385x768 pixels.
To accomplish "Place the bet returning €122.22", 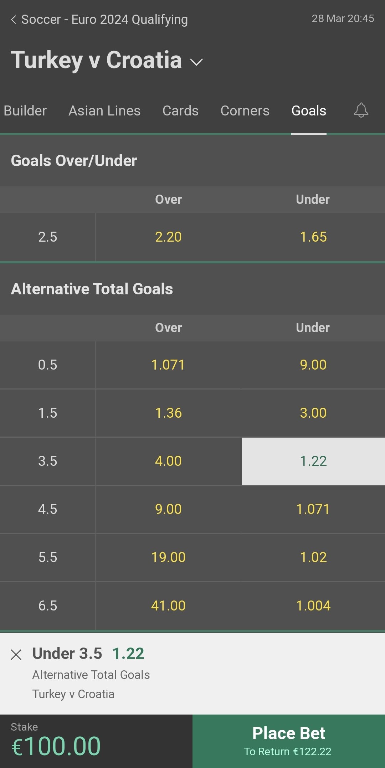I will pyautogui.click(x=289, y=741).
